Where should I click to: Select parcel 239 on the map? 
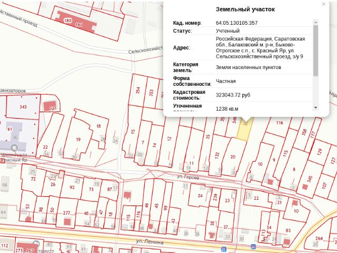[x=215, y=197]
